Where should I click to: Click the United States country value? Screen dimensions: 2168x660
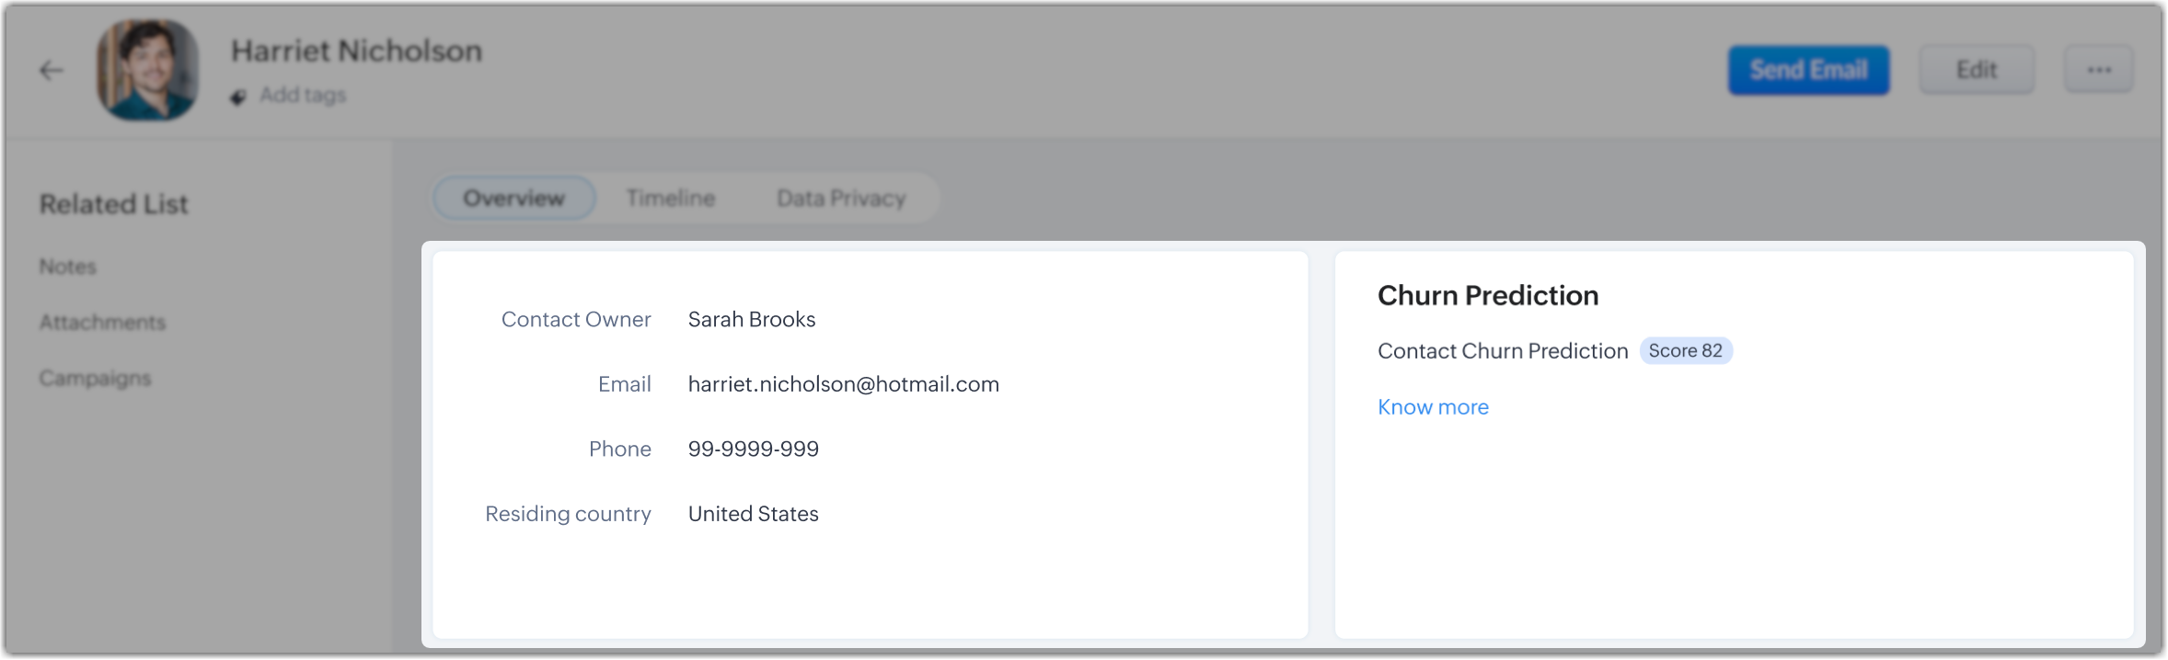(x=753, y=514)
